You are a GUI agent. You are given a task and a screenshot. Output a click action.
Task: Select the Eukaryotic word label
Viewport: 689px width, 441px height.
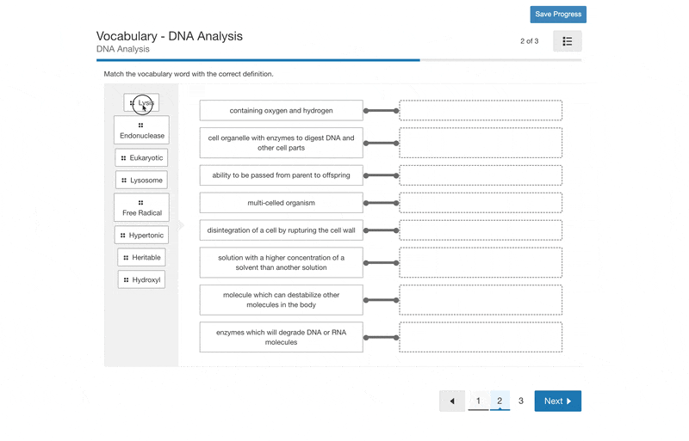146,158
